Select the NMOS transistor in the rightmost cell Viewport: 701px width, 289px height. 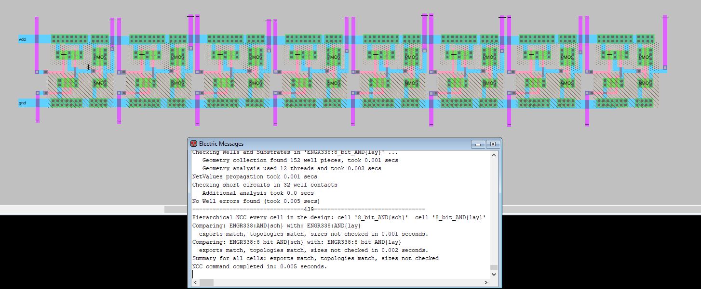pyautogui.click(x=645, y=83)
